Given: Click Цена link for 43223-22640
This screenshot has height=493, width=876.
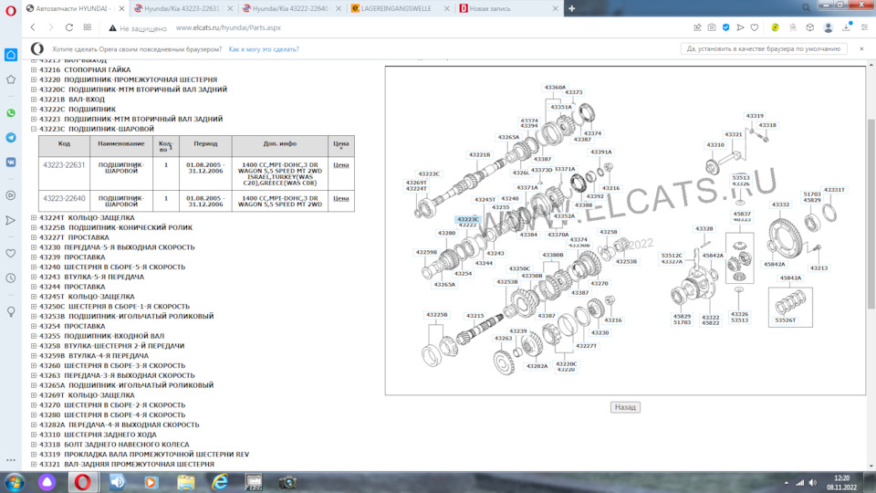Looking at the screenshot, I should (x=340, y=198).
